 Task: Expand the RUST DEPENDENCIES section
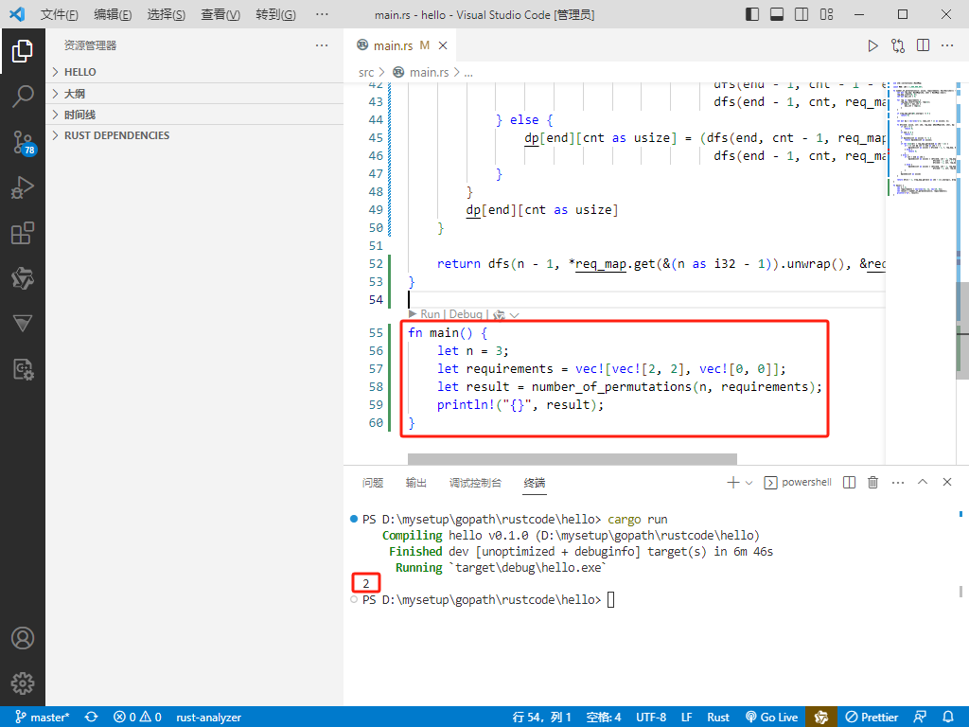point(195,135)
